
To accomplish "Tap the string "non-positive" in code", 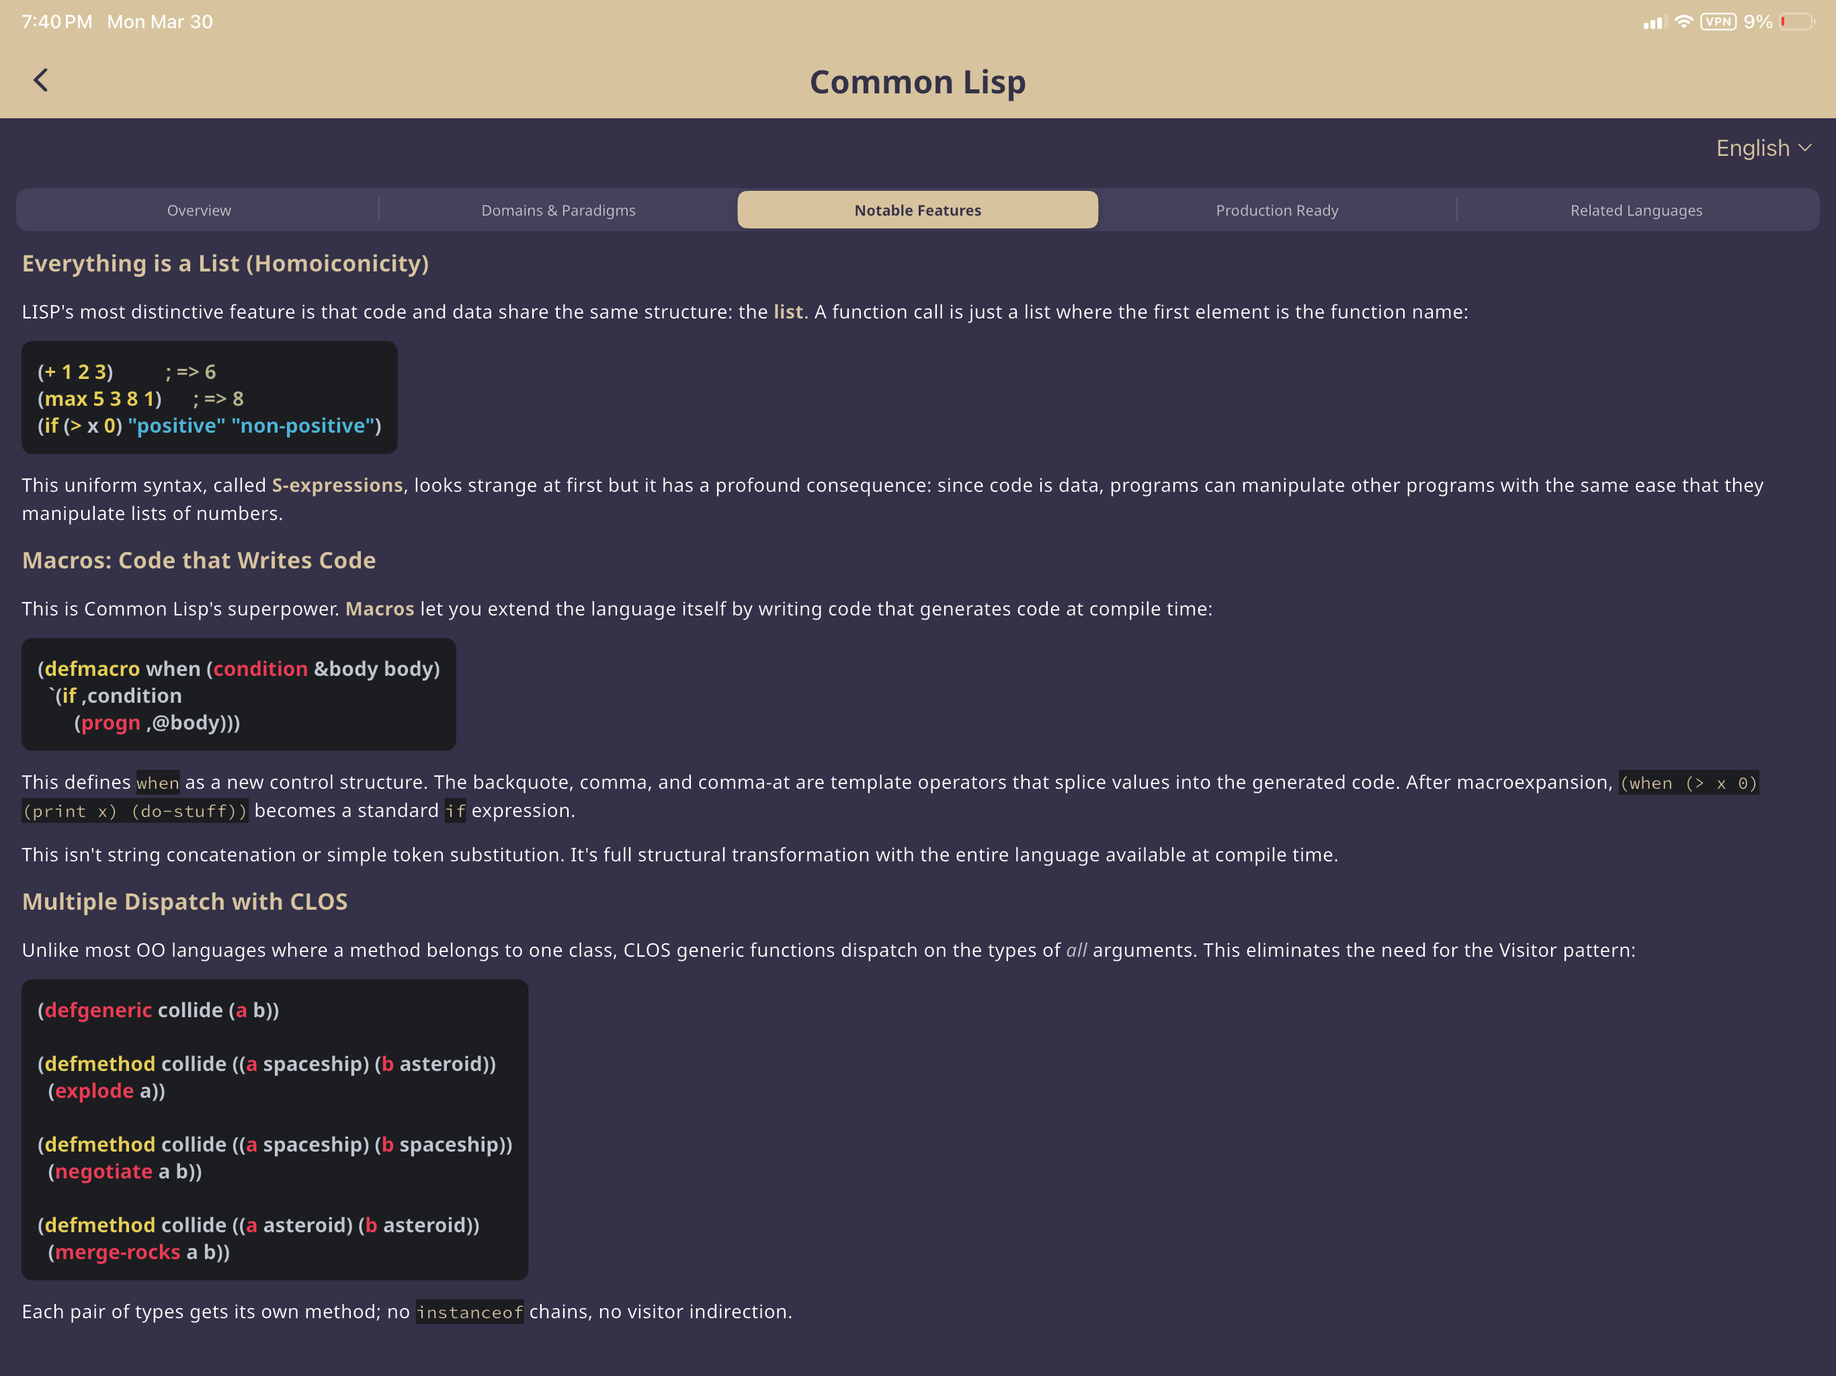I will 302,426.
